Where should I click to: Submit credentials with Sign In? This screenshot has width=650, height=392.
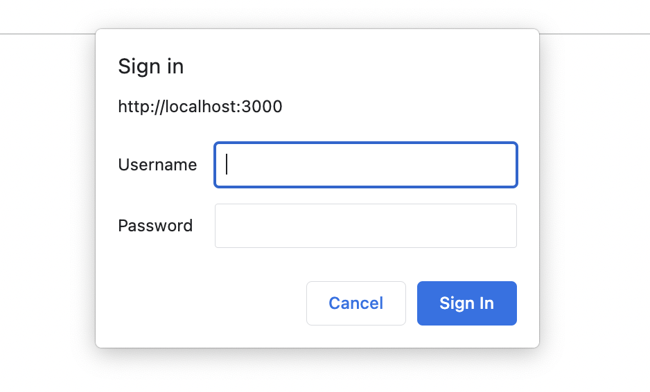pos(466,303)
